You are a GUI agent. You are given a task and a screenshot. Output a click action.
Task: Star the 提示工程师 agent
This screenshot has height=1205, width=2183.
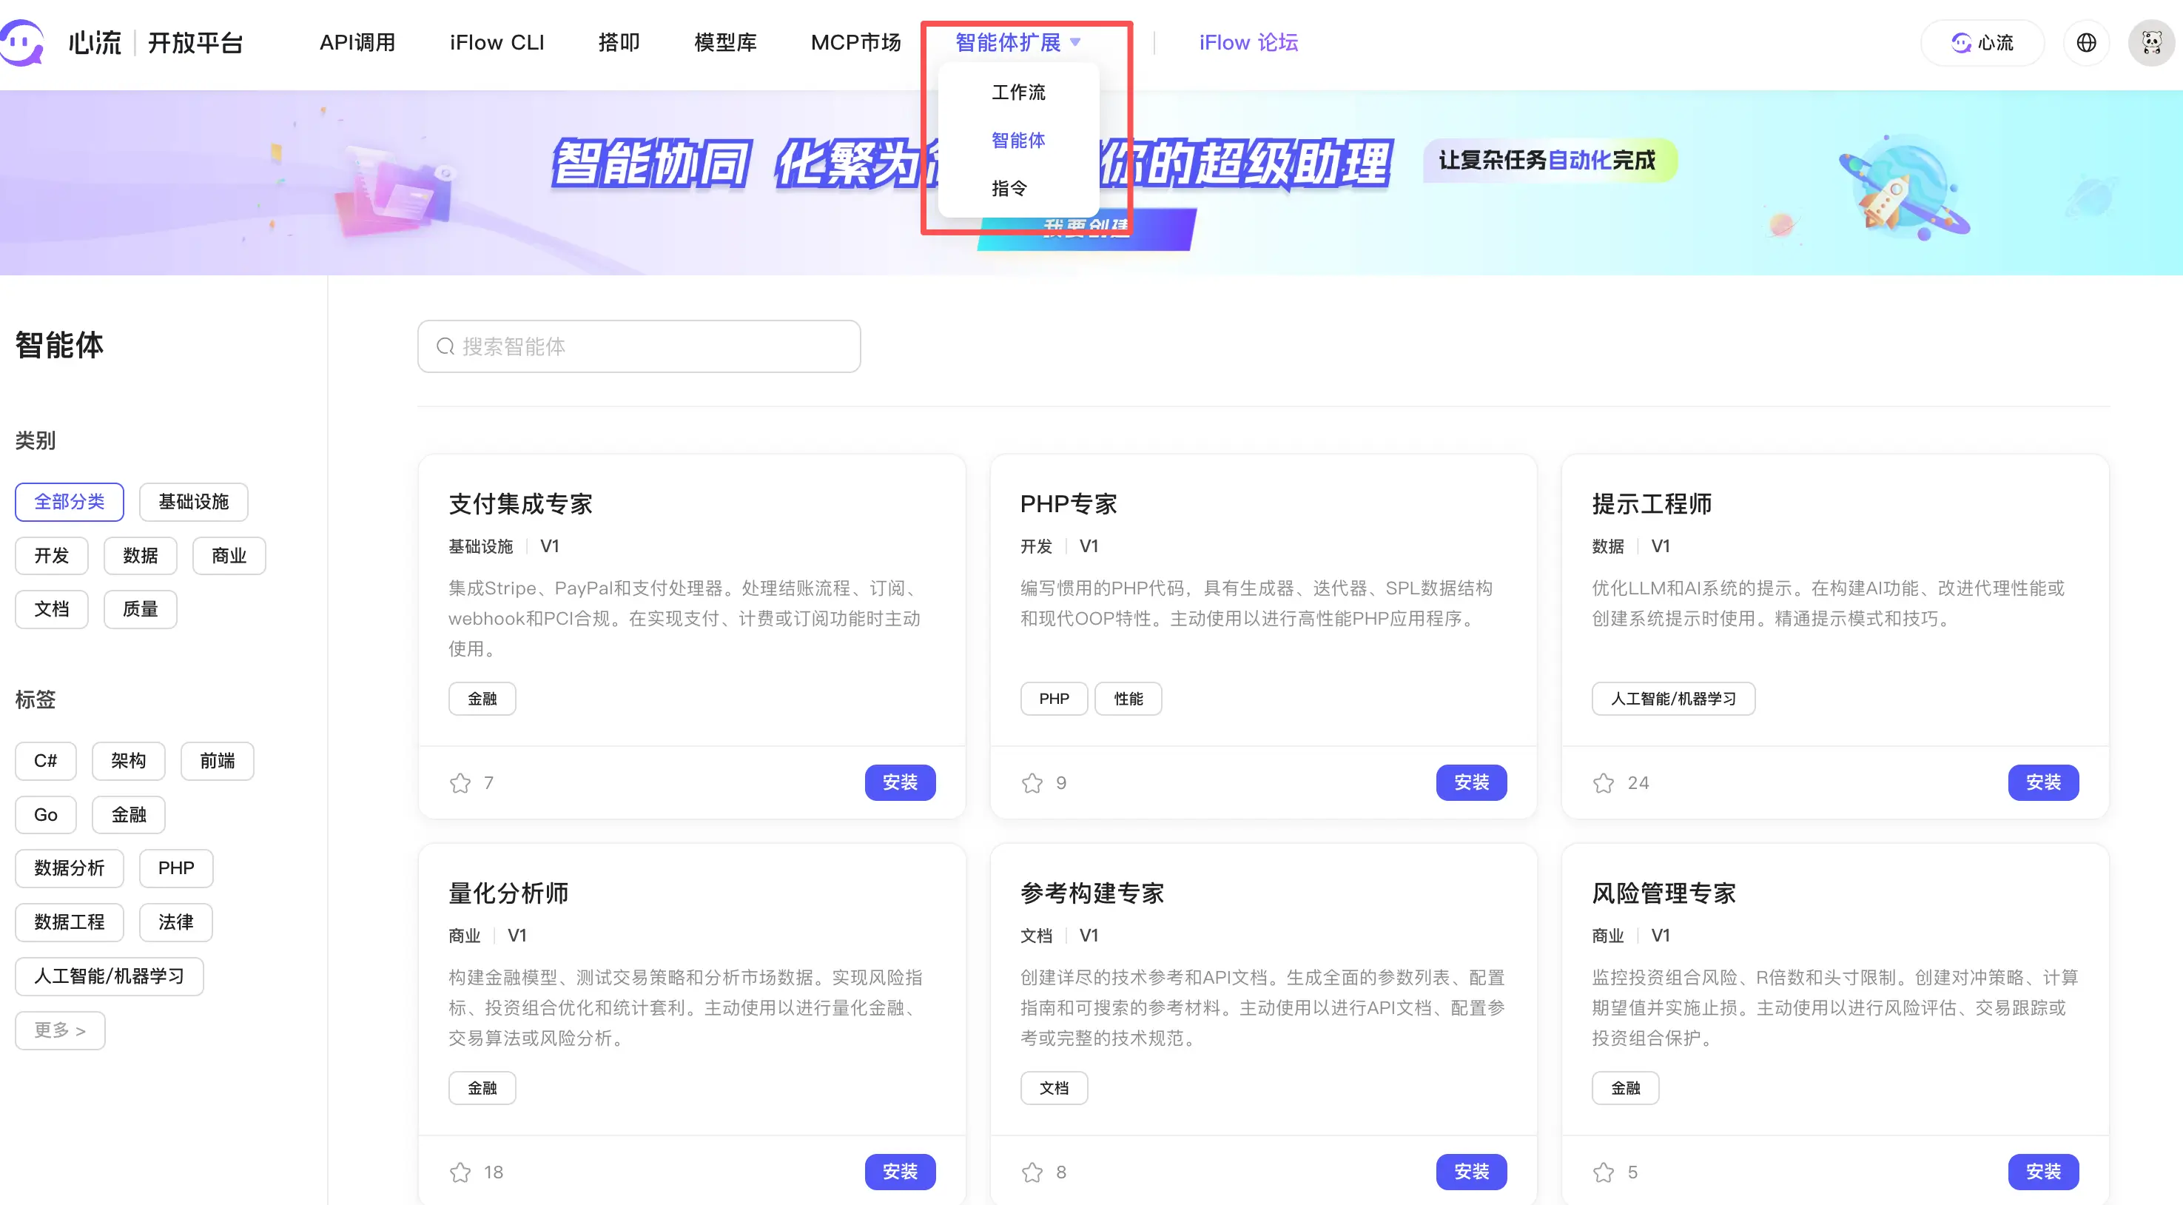click(1604, 783)
